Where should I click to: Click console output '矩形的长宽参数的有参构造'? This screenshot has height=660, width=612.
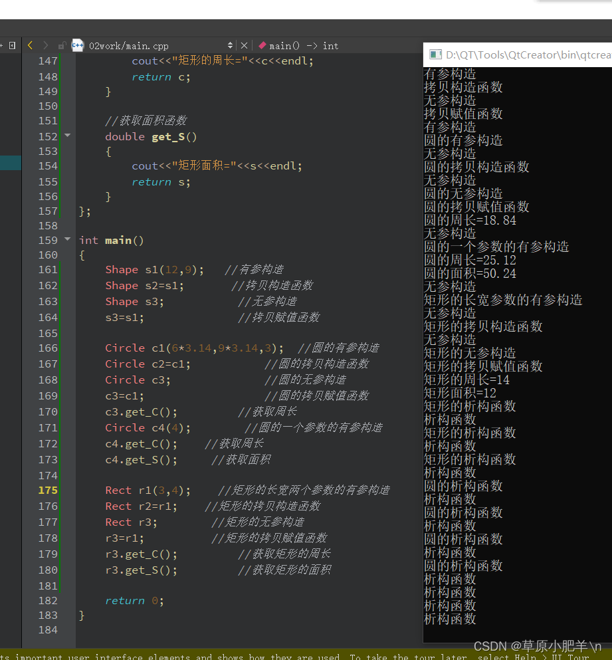(503, 300)
